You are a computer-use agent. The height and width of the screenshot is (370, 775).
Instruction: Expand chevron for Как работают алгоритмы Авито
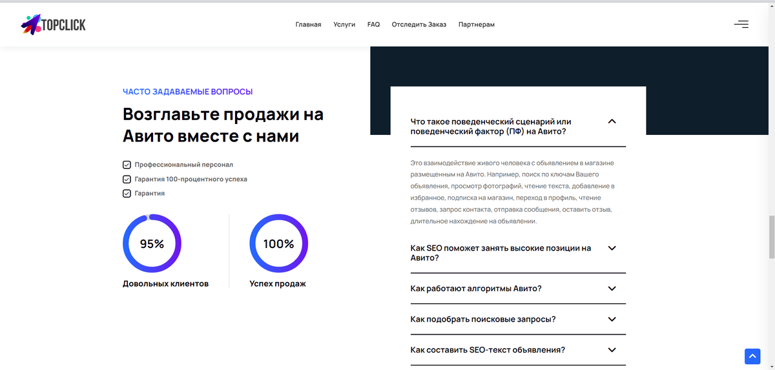click(x=612, y=288)
